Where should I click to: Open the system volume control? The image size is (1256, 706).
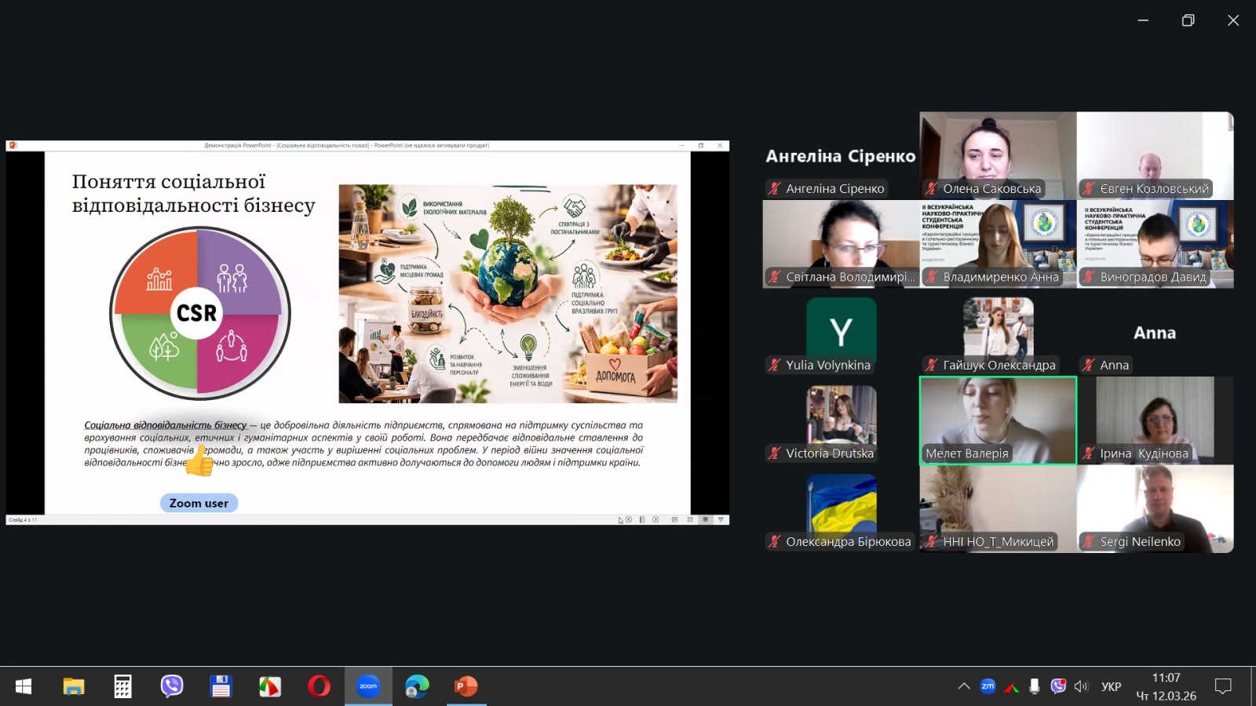[1082, 686]
